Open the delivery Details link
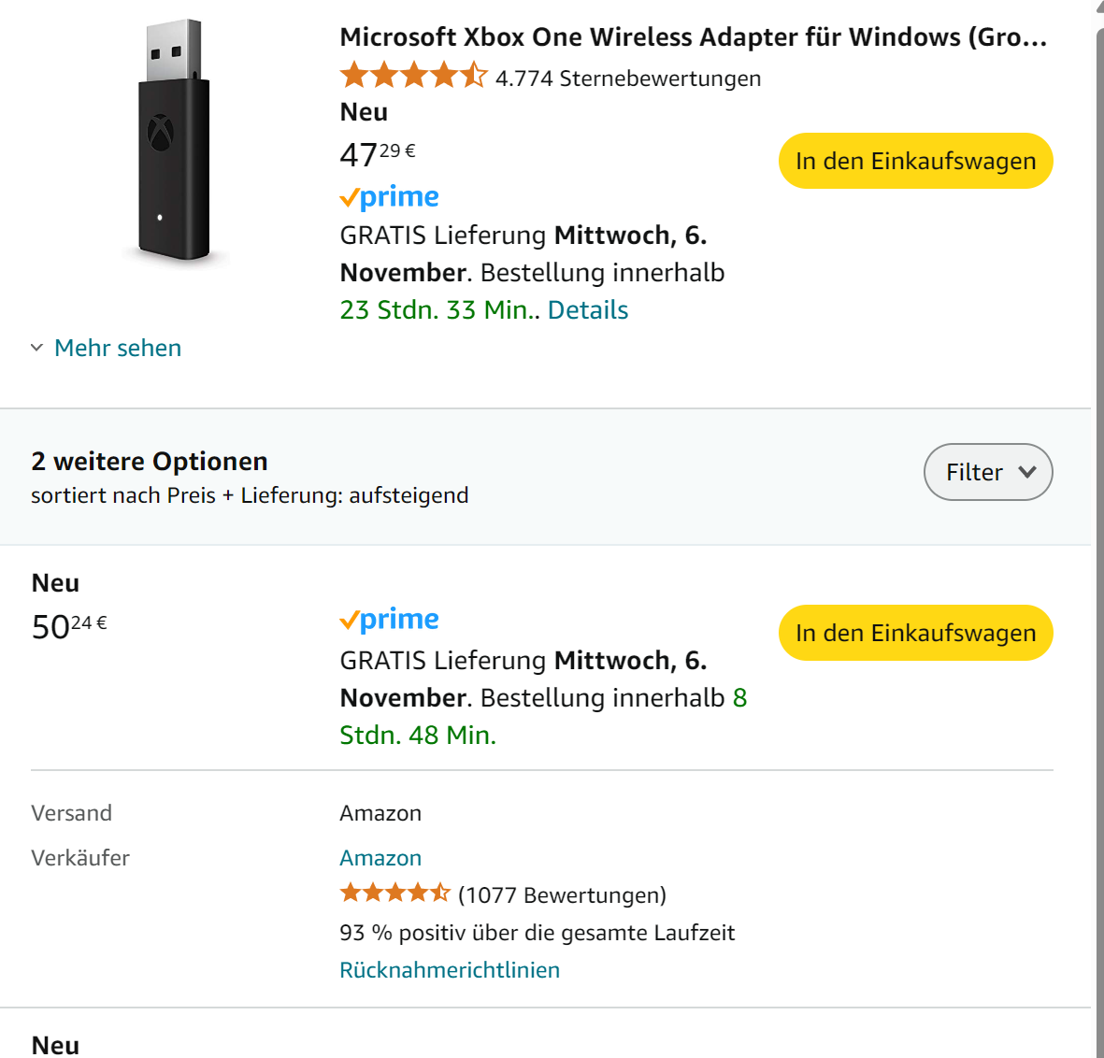This screenshot has width=1104, height=1058. coord(587,310)
